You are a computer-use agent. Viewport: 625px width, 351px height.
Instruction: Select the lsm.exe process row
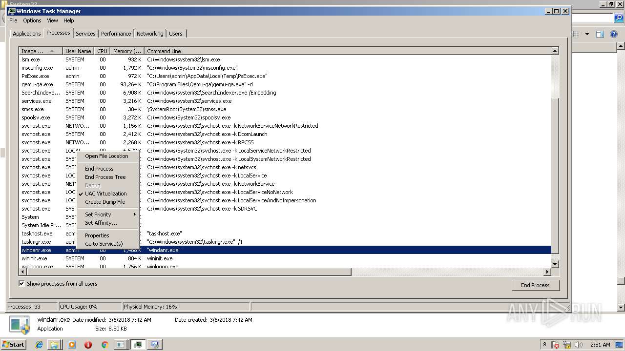click(285, 59)
